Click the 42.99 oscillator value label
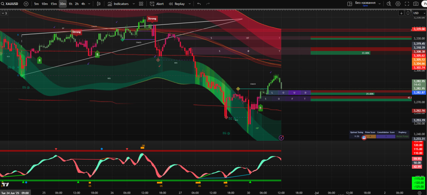This screenshot has width=427, height=195. tap(417, 166)
